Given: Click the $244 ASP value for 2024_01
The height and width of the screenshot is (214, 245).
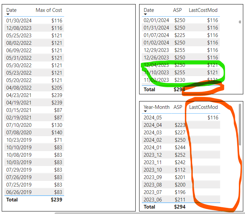Looking at the screenshot, I should 180,147.
